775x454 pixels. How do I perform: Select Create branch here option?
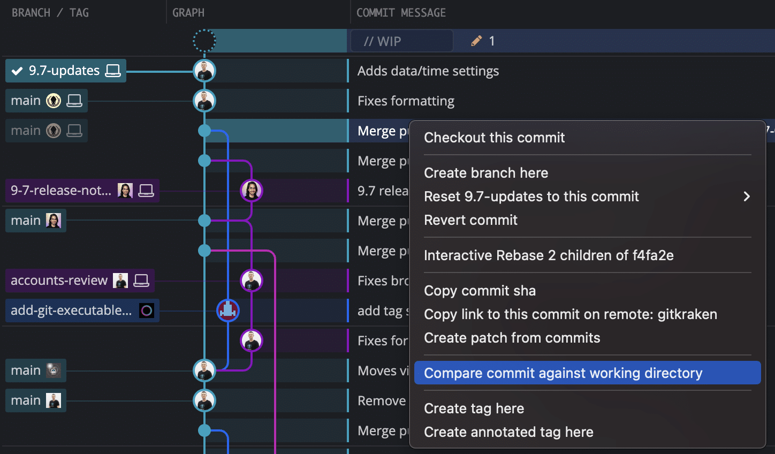coord(486,173)
